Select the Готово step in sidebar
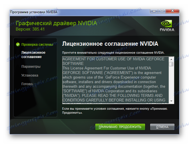This screenshot has height=144, width=189. tap(27, 84)
